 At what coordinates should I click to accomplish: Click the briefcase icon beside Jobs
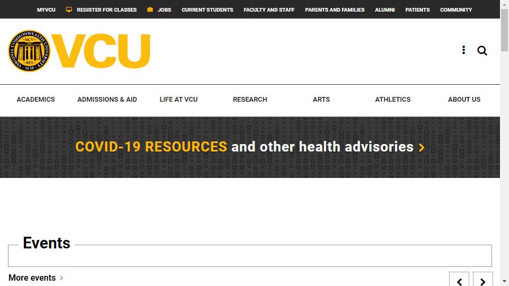click(150, 10)
